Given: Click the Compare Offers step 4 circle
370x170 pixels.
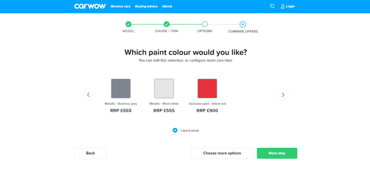Looking at the screenshot, I should pyautogui.click(x=243, y=24).
